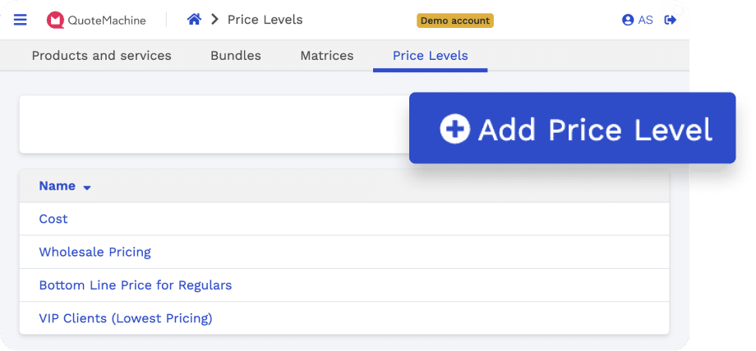Viewport: 756px width, 351px height.
Task: Go to the home icon in breadcrumb
Action: click(194, 19)
